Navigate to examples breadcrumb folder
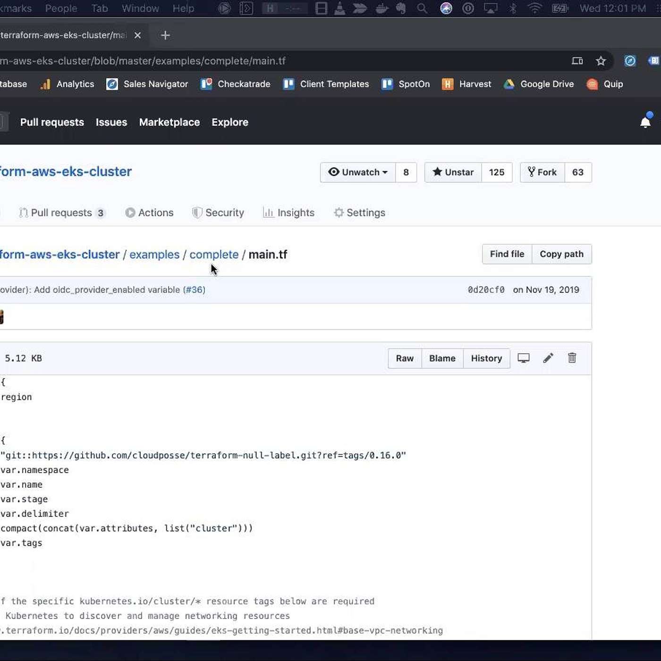The image size is (661, 661). (154, 254)
